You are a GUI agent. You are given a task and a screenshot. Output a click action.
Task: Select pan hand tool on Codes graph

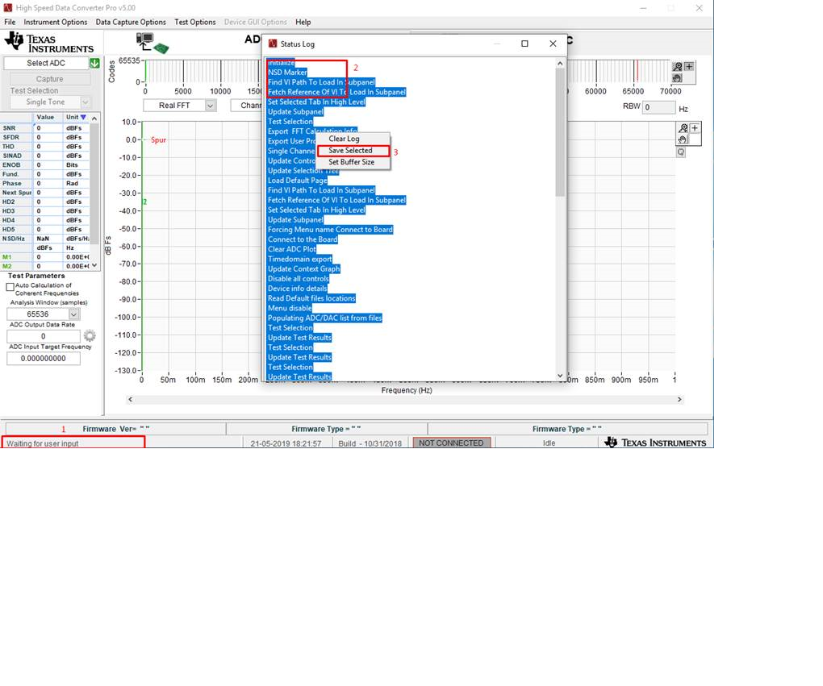coord(678,77)
